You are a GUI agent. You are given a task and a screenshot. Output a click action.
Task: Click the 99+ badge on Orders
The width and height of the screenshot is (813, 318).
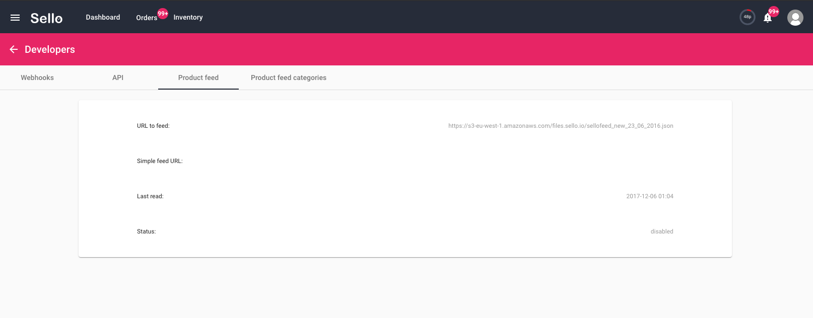click(x=163, y=14)
